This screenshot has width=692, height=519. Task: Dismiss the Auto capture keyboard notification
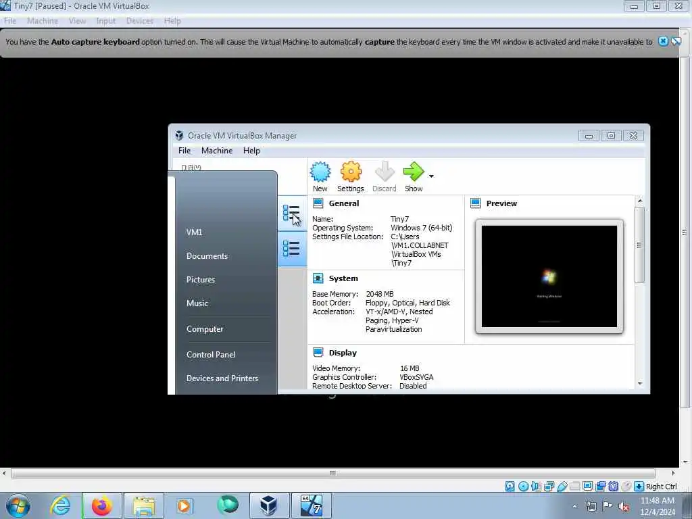[x=663, y=41]
